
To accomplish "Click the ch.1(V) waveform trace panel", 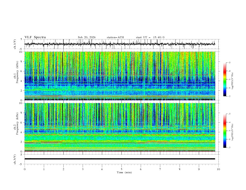I will point(121,44).
